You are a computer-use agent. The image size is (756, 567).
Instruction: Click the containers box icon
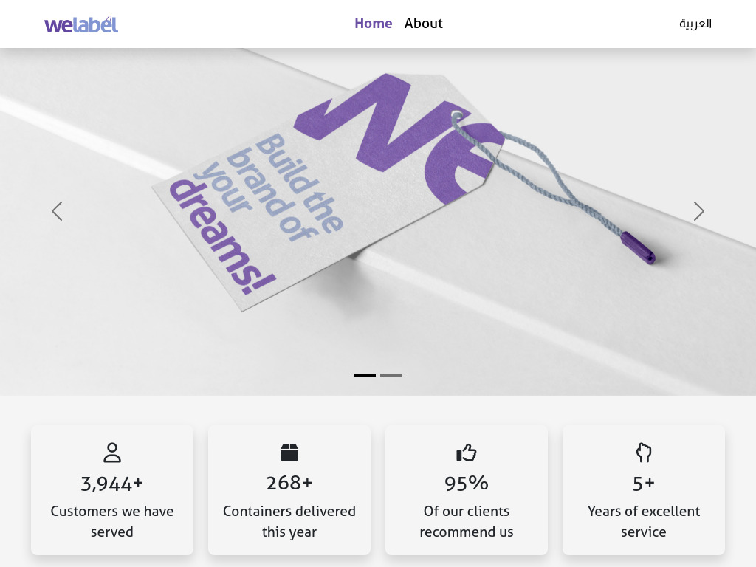(x=289, y=453)
